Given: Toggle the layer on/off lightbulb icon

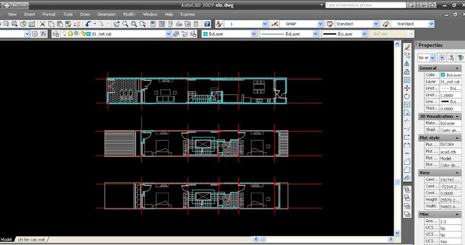Looking at the screenshot, I should pyautogui.click(x=65, y=34).
